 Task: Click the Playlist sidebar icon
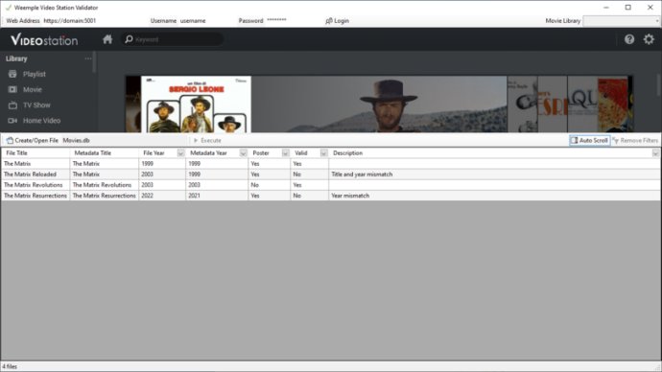point(12,74)
